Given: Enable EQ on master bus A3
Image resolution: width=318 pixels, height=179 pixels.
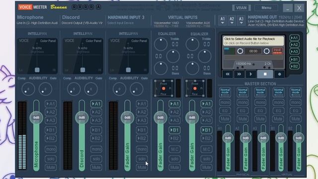Looking at the screenshot, I should [x=260, y=111].
